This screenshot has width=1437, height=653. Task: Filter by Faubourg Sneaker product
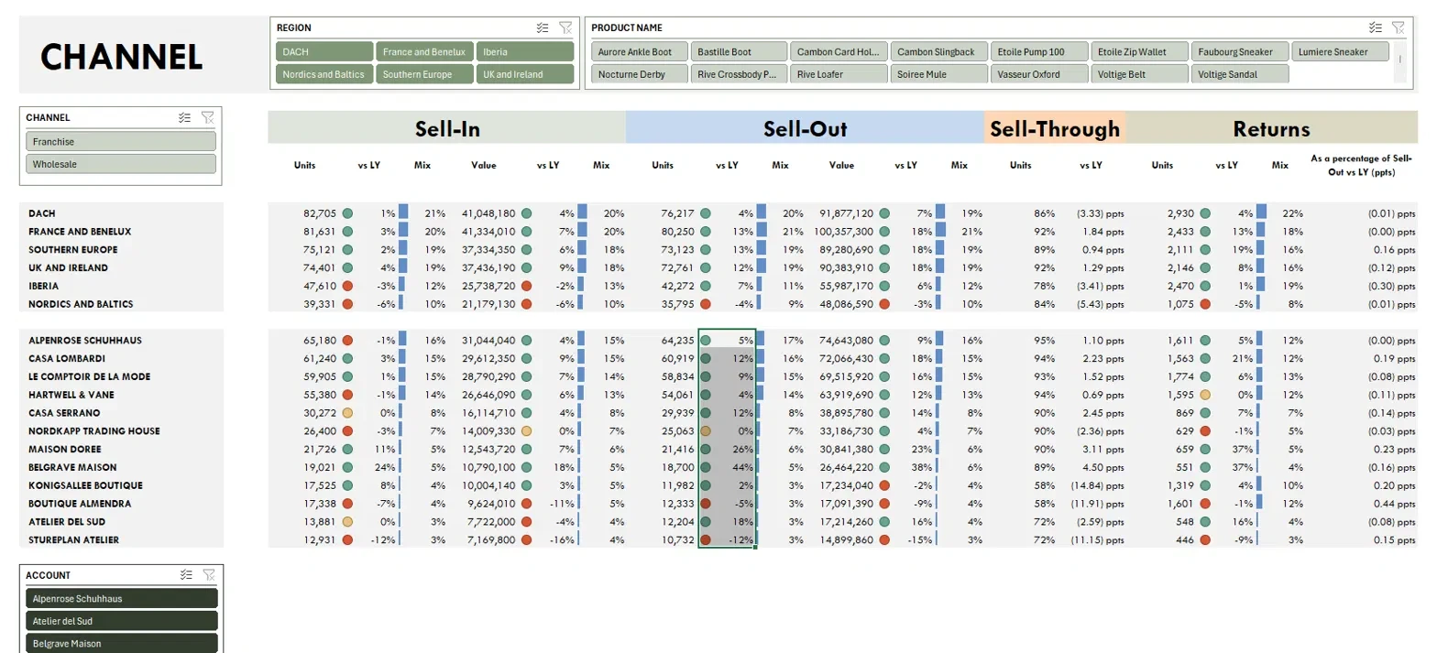[1240, 51]
